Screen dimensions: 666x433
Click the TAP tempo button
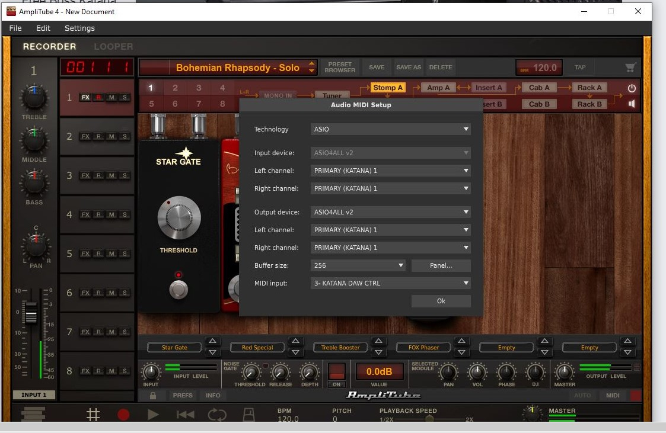(580, 67)
